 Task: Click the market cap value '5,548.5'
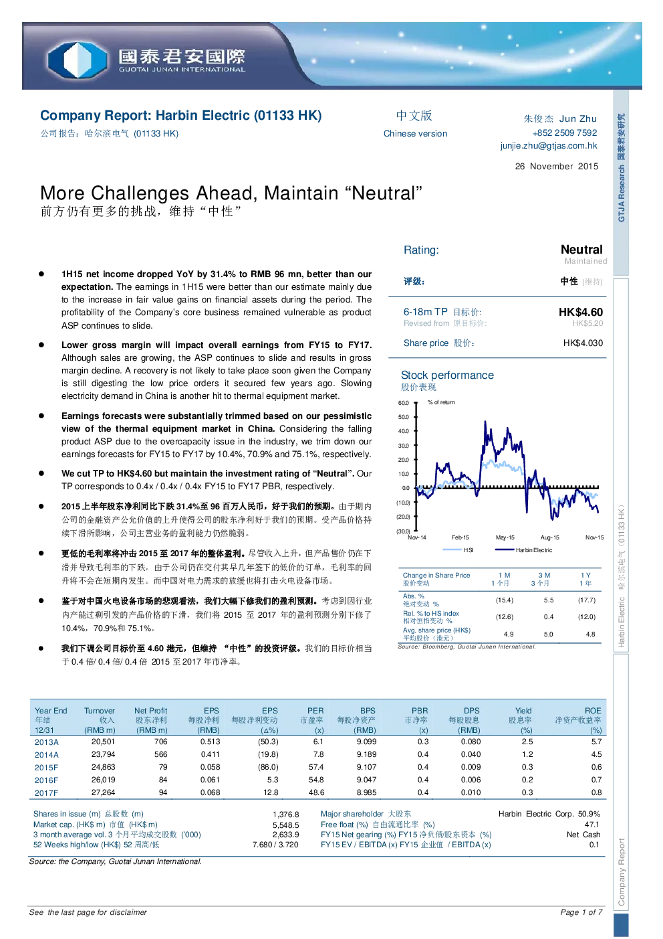[286, 825]
